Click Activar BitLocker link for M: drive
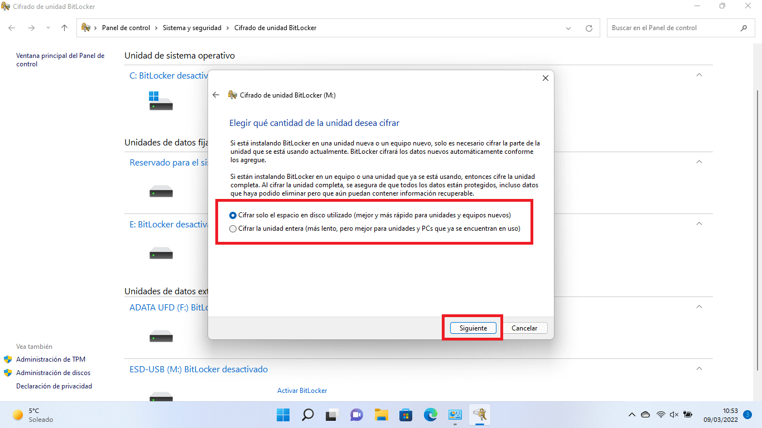 302,391
